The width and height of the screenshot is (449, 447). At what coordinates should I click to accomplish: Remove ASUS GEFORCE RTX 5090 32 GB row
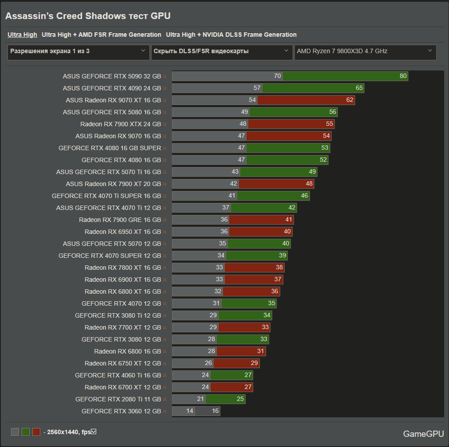[164, 76]
